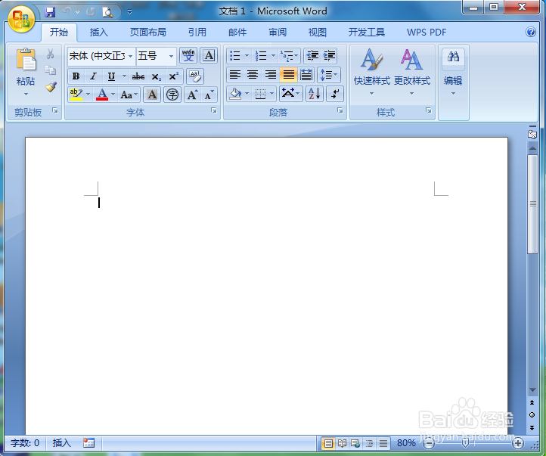The height and width of the screenshot is (456, 546).
Task: Click the Shading paint bucket icon
Action: point(236,94)
